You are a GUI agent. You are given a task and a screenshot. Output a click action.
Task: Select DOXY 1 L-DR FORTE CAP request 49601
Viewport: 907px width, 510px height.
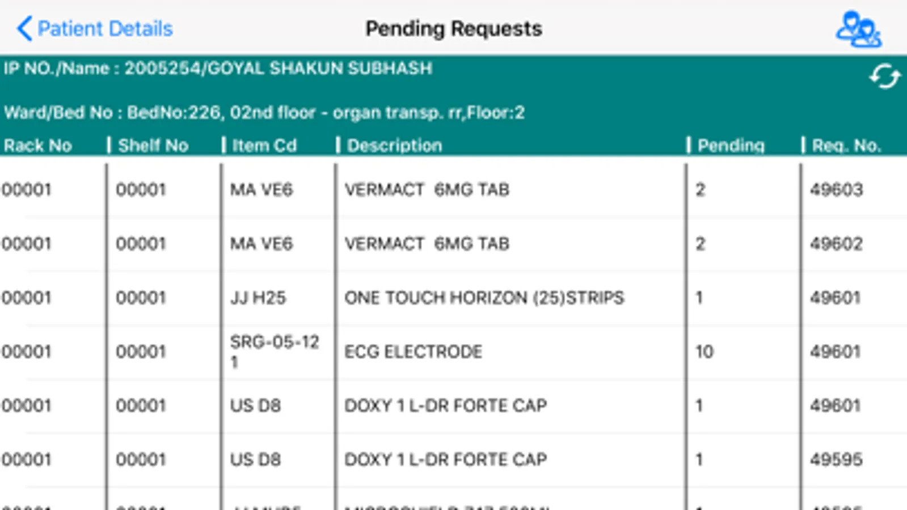445,406
